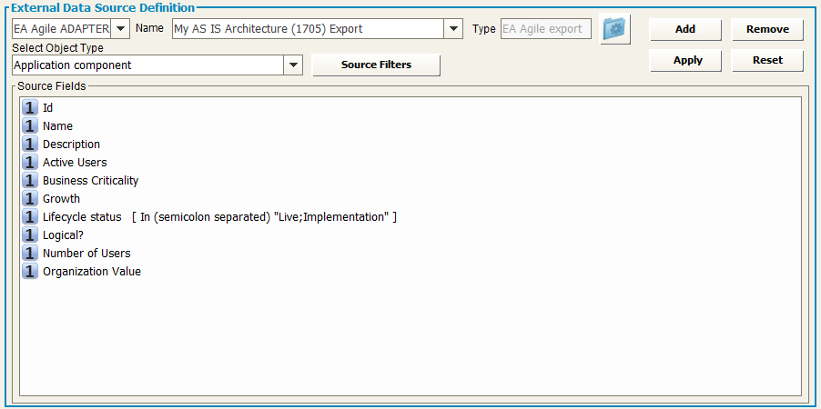Open Source Filters

[x=376, y=65]
